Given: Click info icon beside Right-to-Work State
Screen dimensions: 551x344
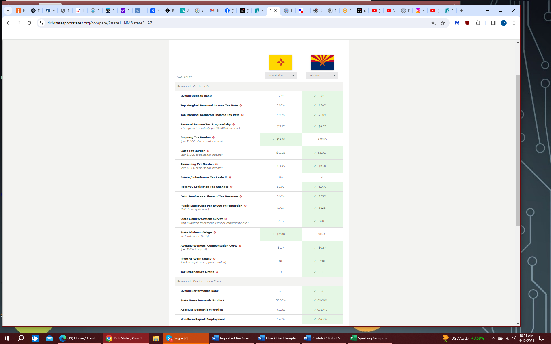Looking at the screenshot, I should [214, 259].
